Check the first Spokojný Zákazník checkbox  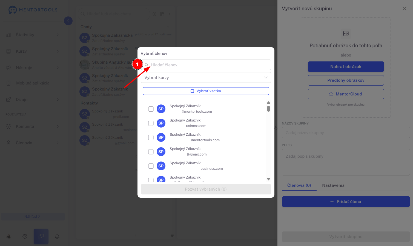[151, 109]
